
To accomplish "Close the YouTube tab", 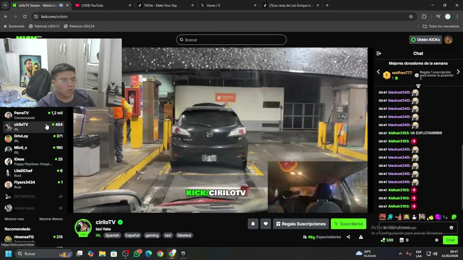I will coord(130,5).
